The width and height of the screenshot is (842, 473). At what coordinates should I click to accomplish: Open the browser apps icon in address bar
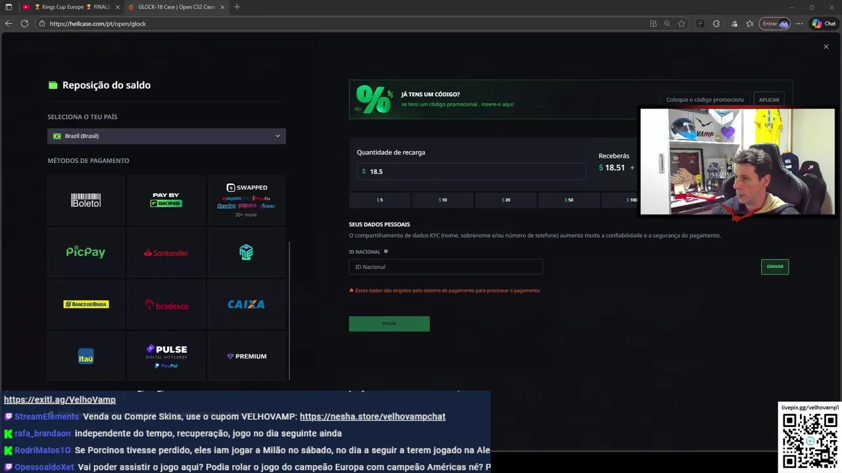[653, 24]
